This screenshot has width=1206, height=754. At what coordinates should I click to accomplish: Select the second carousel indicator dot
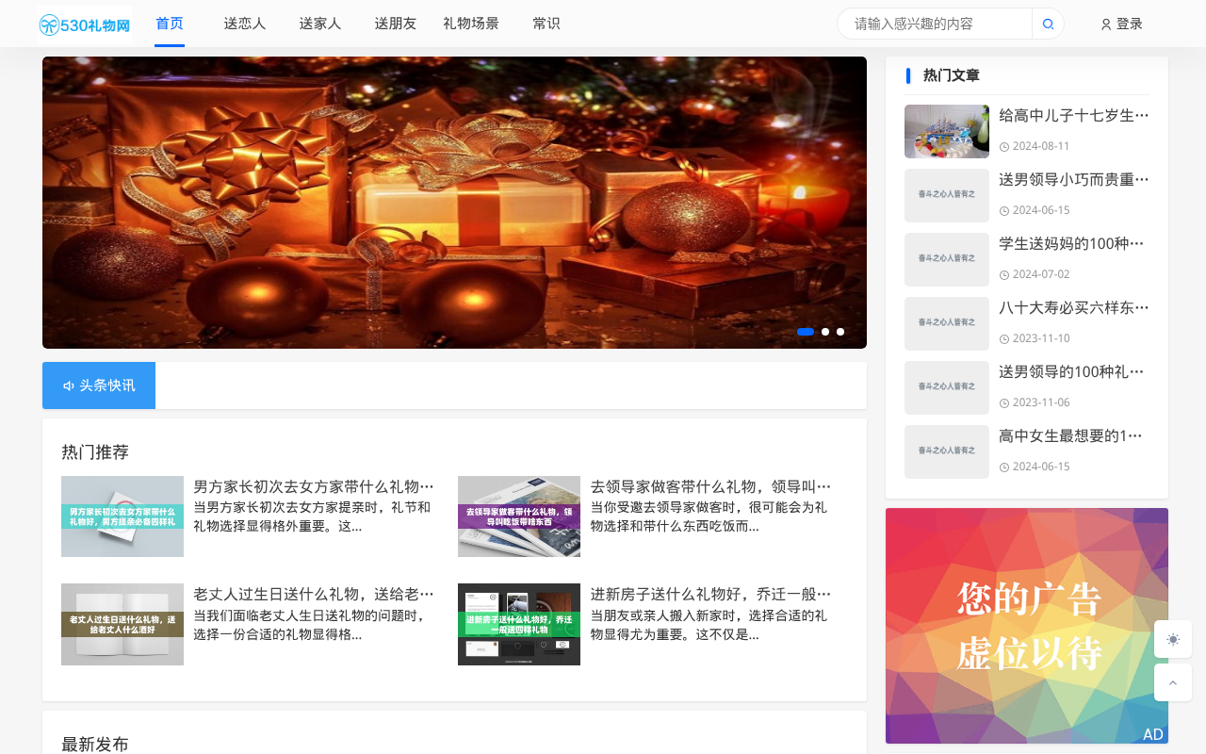pos(824,332)
